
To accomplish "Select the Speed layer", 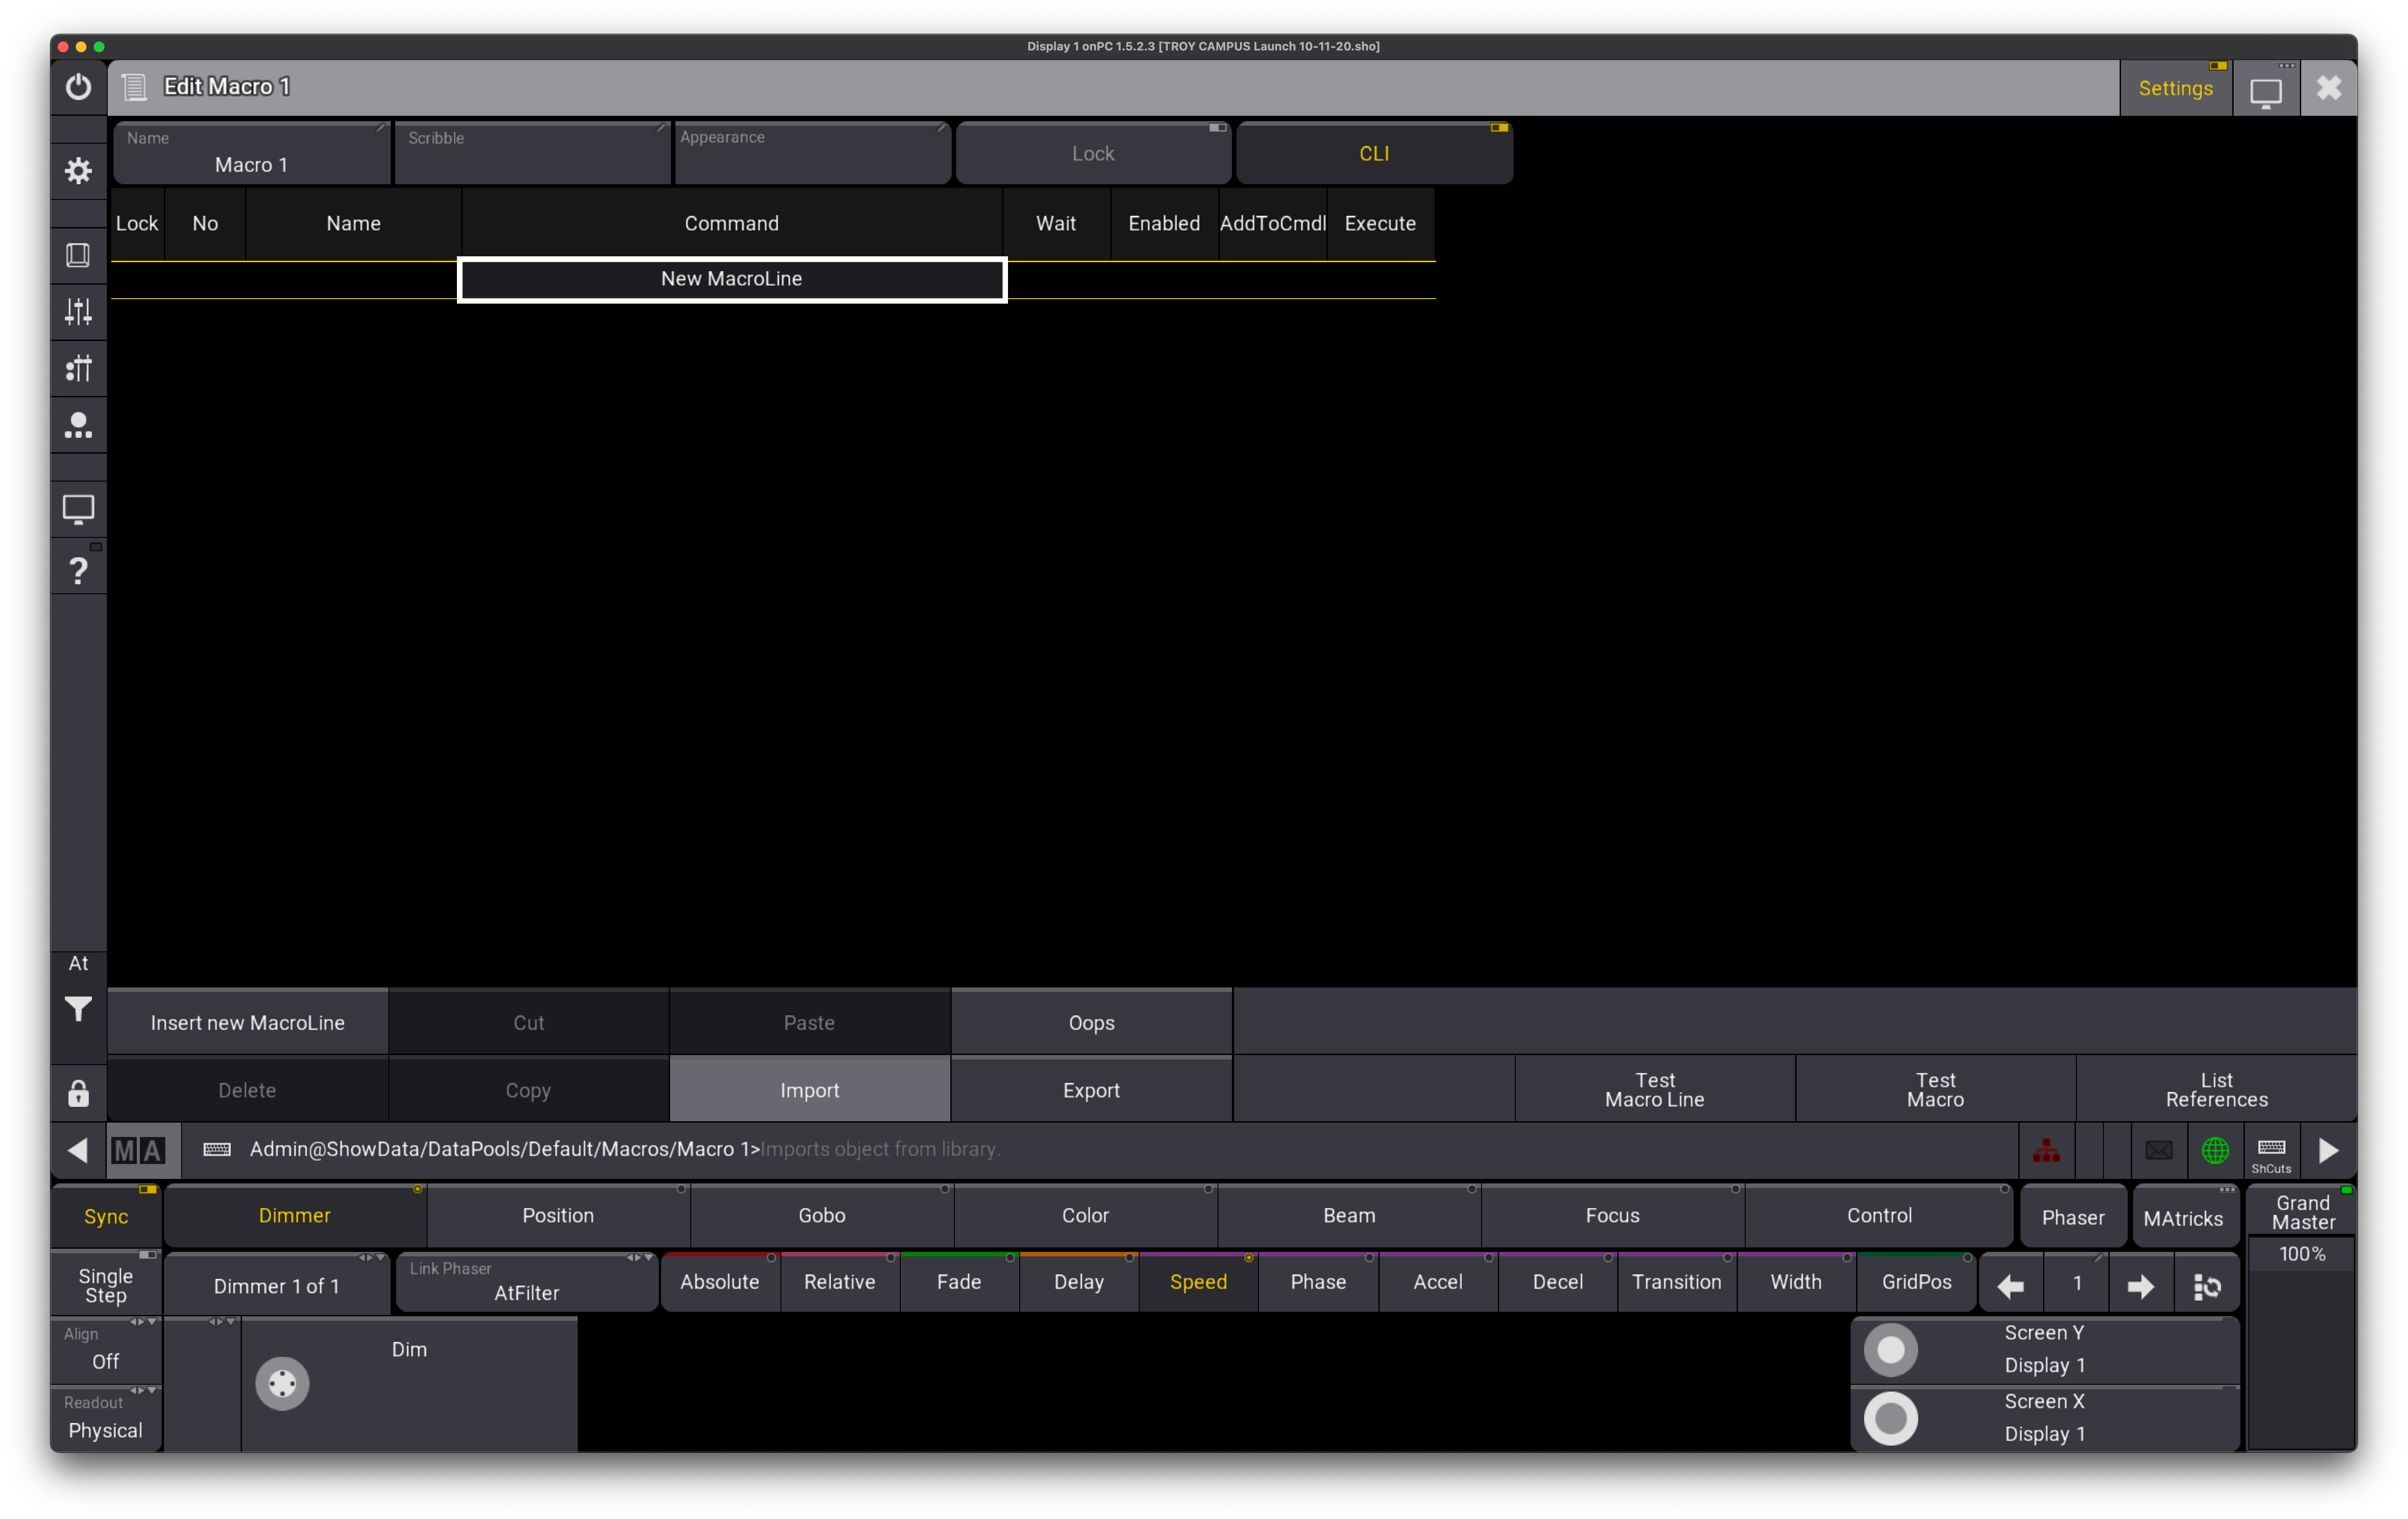I will (1198, 1282).
